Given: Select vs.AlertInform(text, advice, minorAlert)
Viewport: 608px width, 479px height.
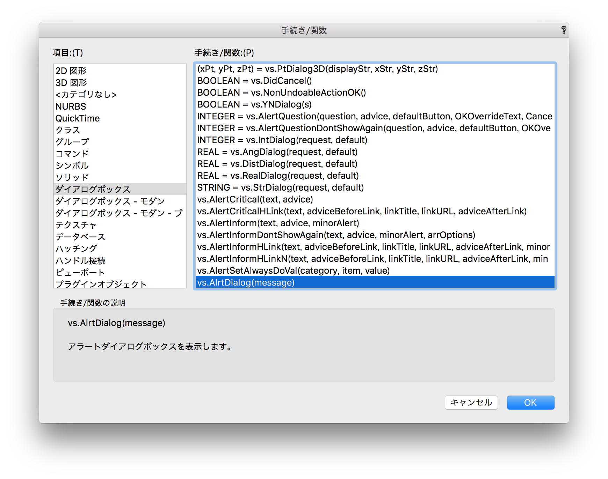Looking at the screenshot, I should pyautogui.click(x=375, y=223).
